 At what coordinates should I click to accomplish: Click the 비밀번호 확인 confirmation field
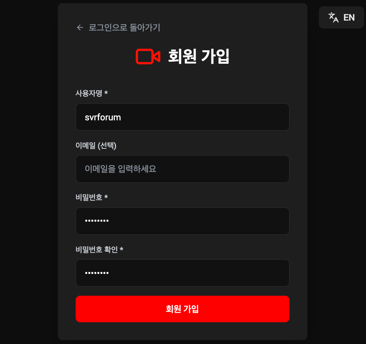pyautogui.click(x=183, y=273)
